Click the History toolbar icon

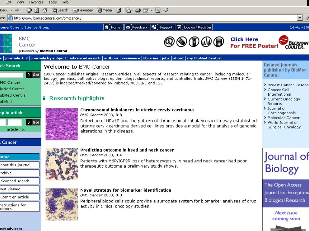click(118, 10)
